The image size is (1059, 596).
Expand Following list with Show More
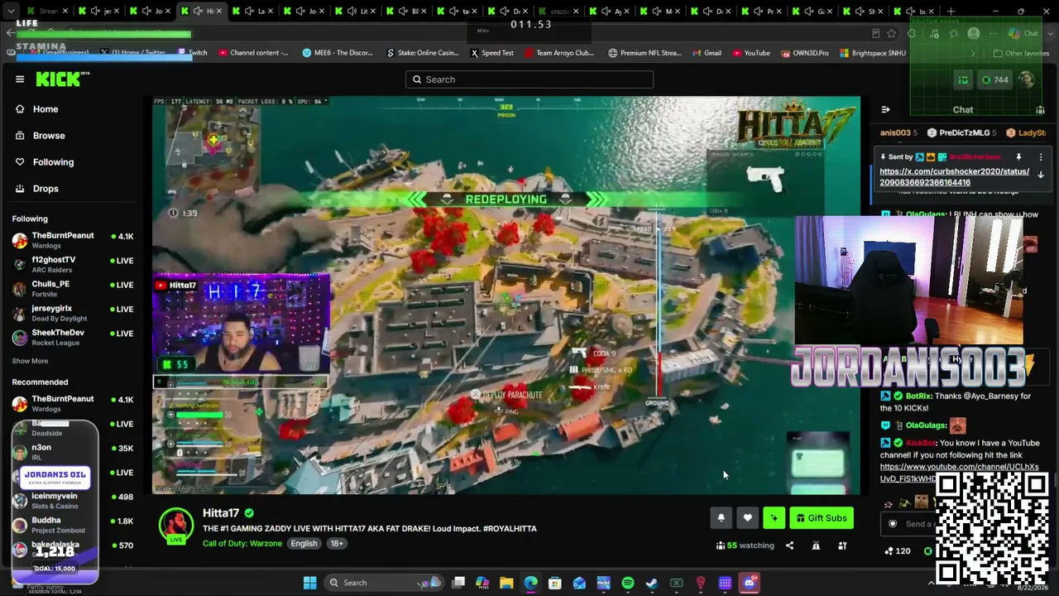pyautogui.click(x=30, y=361)
